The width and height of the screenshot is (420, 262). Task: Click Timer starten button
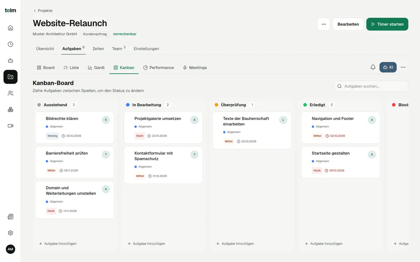coord(387,24)
